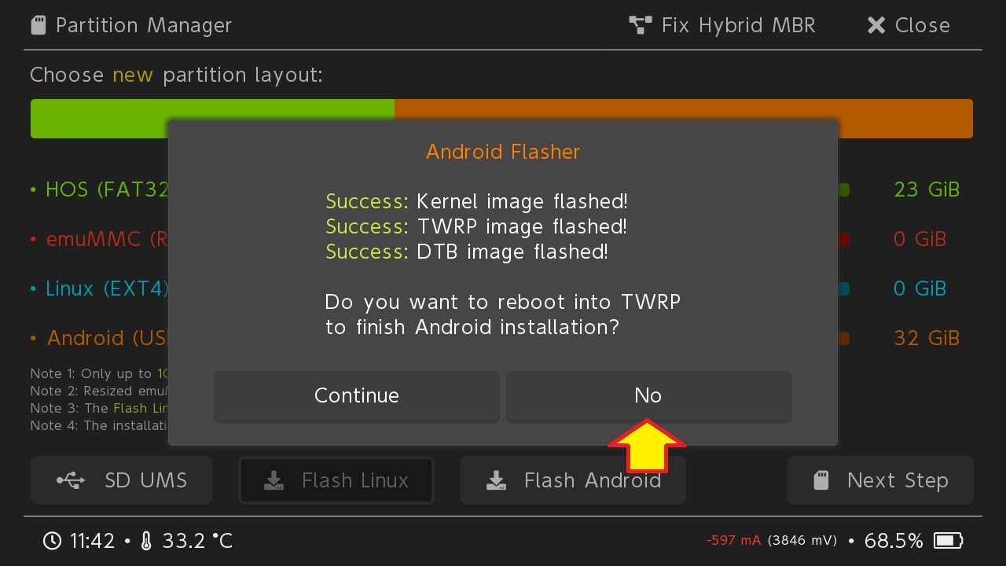Click the thermometer temperature icon

146,541
